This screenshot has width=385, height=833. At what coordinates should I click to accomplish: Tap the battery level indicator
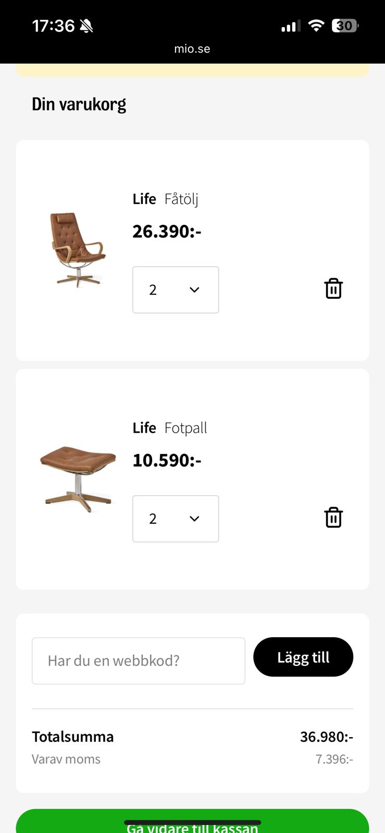click(345, 26)
